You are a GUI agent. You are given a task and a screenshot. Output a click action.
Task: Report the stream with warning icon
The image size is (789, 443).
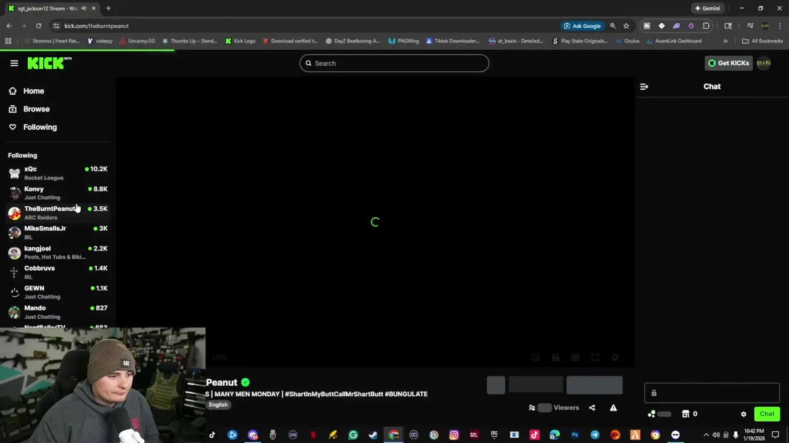click(x=613, y=407)
